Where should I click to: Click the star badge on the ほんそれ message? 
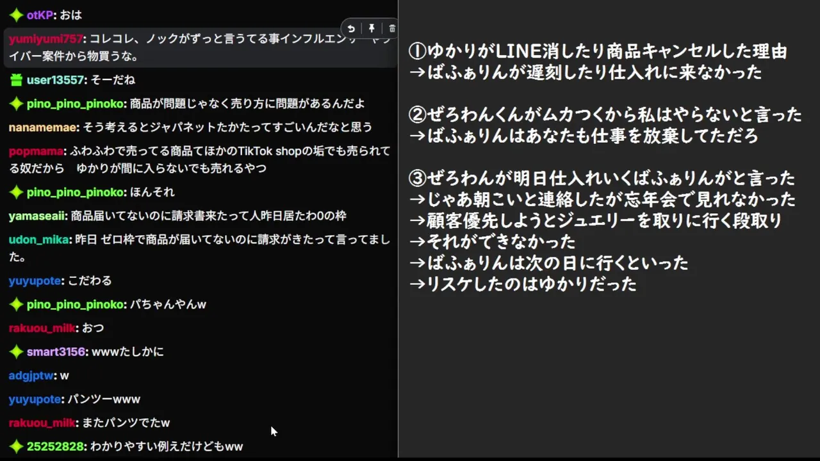[16, 192]
